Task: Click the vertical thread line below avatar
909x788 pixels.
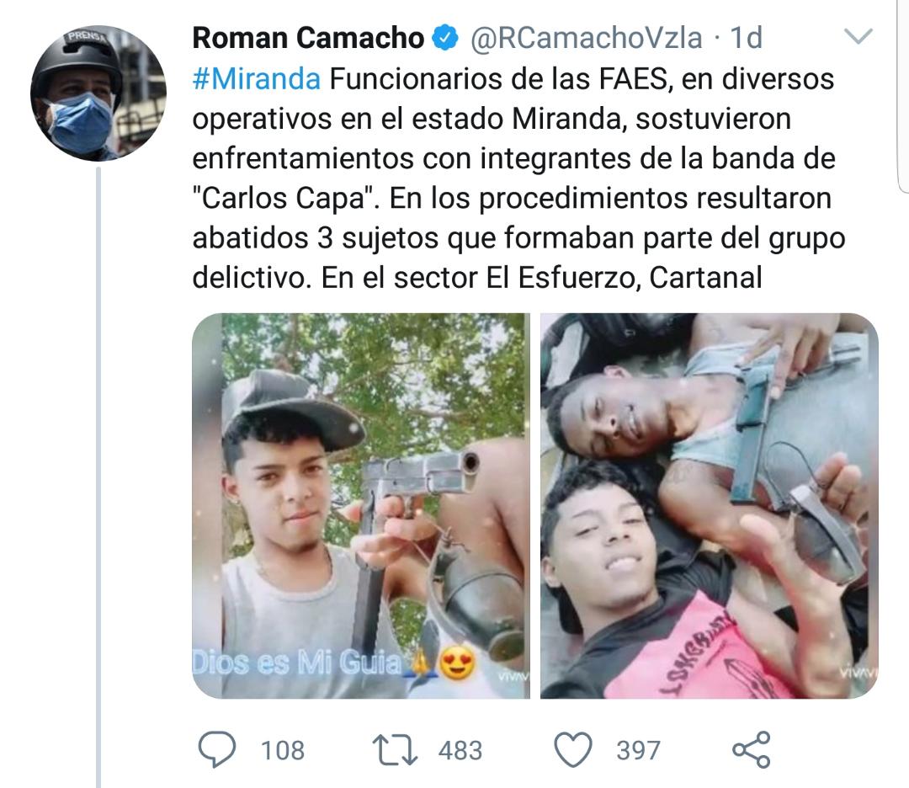Action: coord(98,477)
